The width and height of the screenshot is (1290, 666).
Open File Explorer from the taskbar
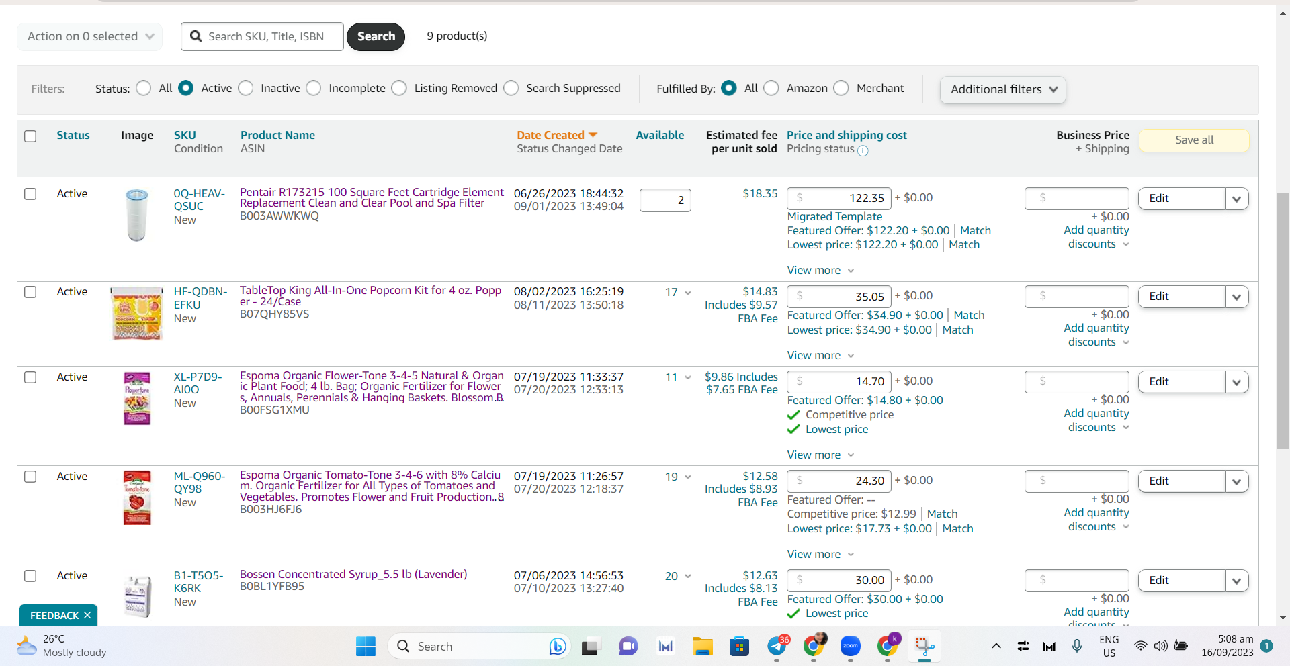coord(703,646)
